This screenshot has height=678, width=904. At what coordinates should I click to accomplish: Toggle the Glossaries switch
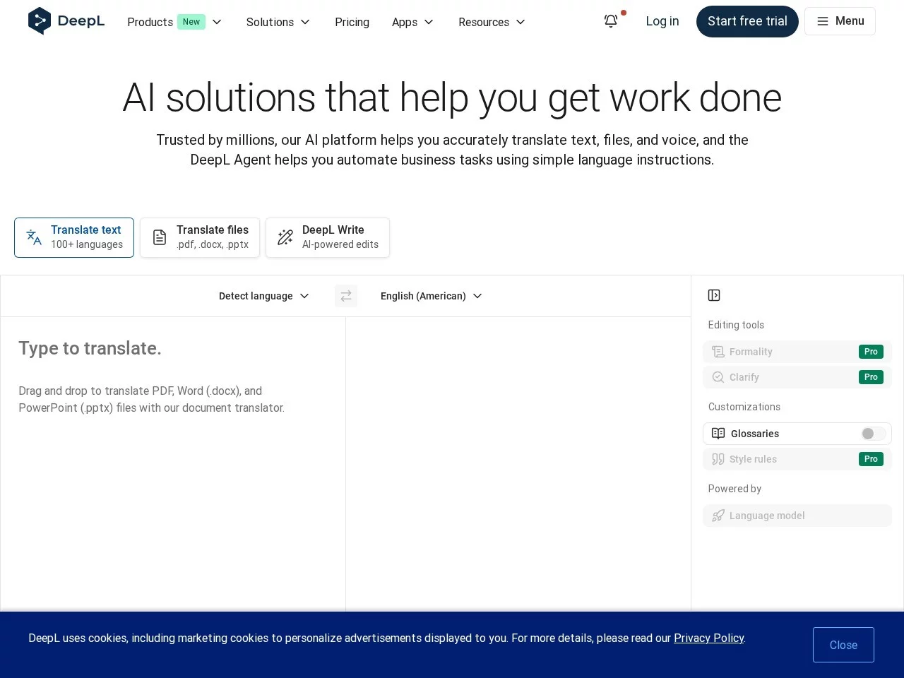click(873, 434)
